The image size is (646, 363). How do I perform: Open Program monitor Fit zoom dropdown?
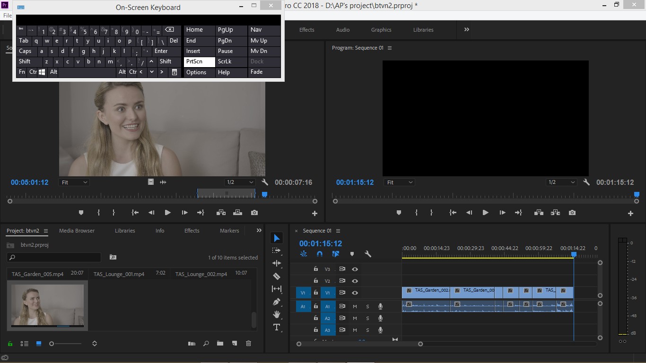pyautogui.click(x=399, y=182)
